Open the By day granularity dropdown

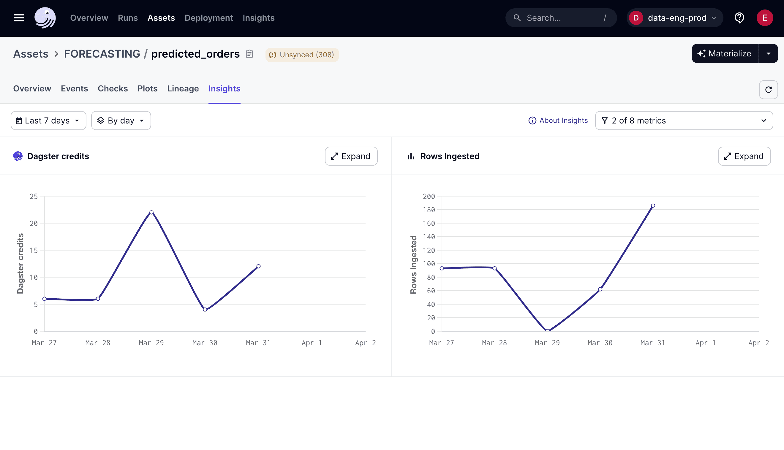tap(121, 121)
